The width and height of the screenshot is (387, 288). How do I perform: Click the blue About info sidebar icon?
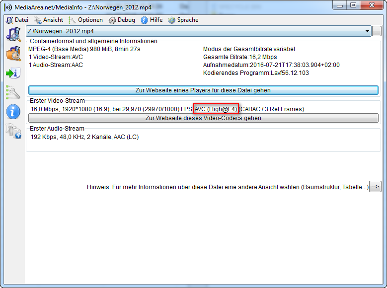point(12,112)
